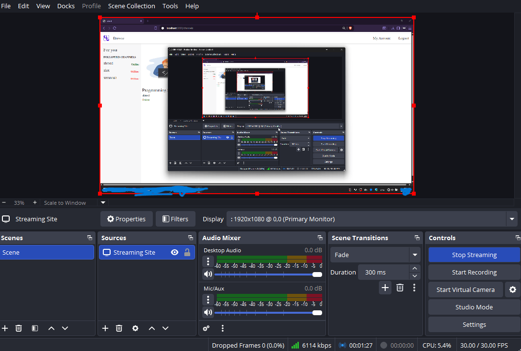This screenshot has width=521, height=351.
Task: Open the Docks menu
Action: (x=66, y=6)
